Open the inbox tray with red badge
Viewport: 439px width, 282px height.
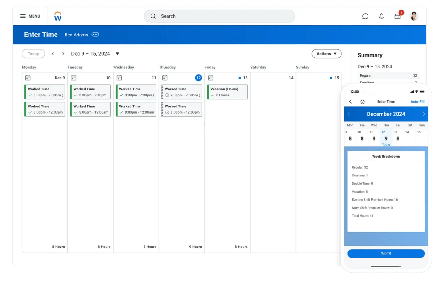[x=397, y=16]
